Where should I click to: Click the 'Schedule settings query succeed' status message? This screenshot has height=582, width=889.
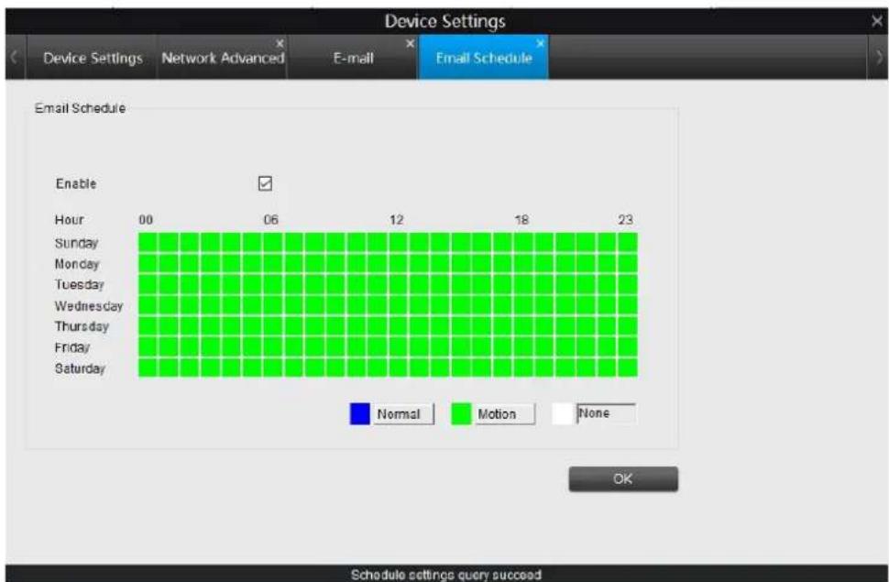[446, 575]
